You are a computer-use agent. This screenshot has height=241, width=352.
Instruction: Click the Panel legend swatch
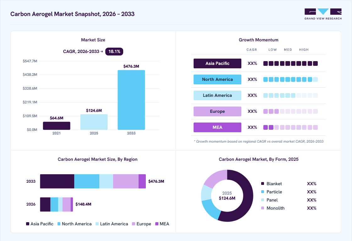(x=263, y=200)
